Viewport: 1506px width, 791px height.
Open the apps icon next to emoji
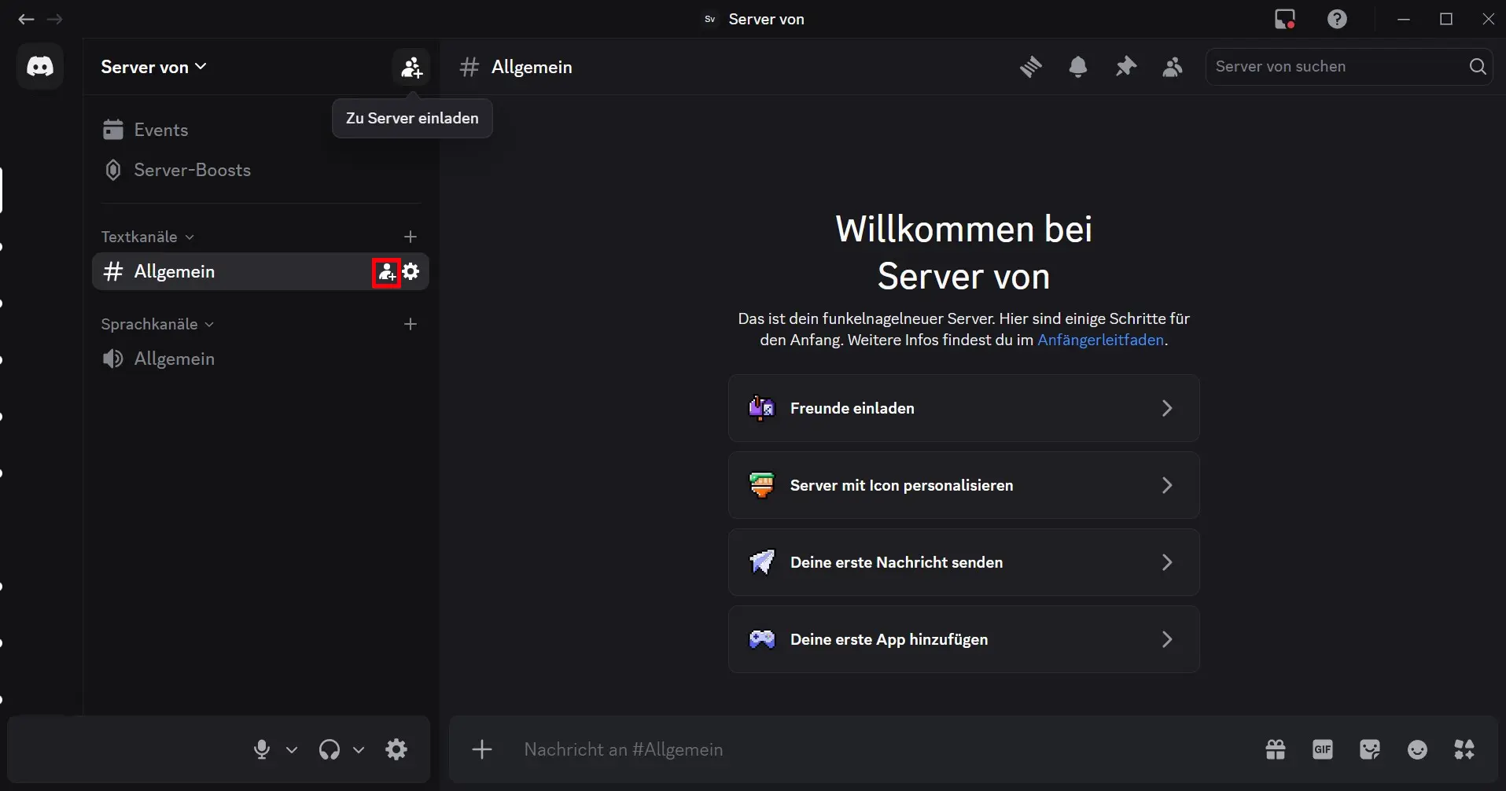pyautogui.click(x=1465, y=749)
